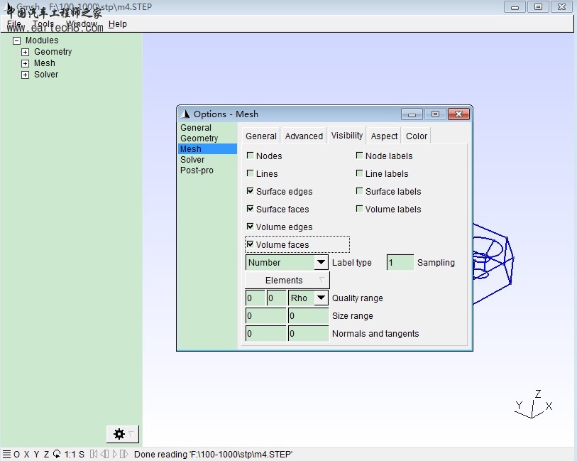Click the play animation button in status bar

114,455
